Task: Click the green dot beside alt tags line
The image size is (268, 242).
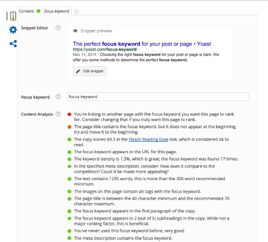Action: click(x=70, y=191)
